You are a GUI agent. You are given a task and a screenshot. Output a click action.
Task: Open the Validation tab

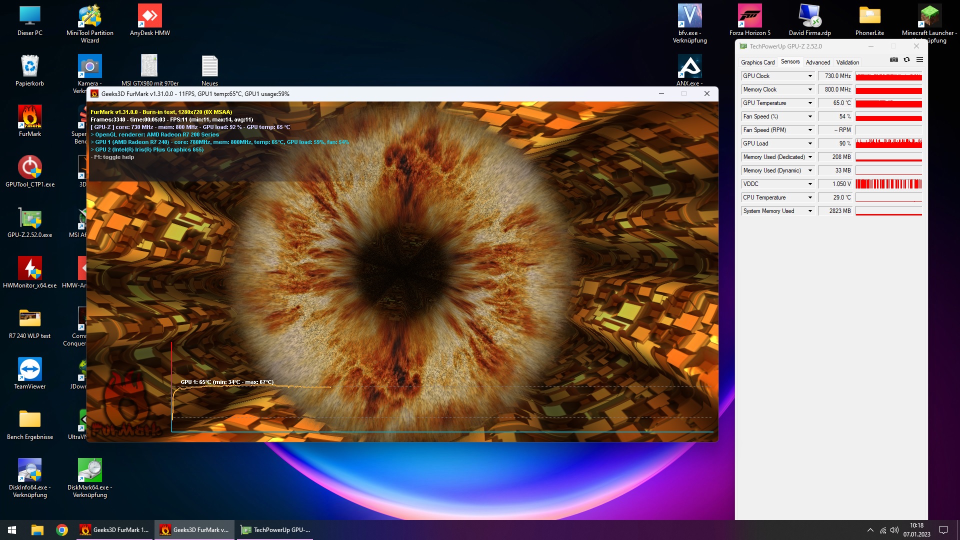(x=847, y=62)
